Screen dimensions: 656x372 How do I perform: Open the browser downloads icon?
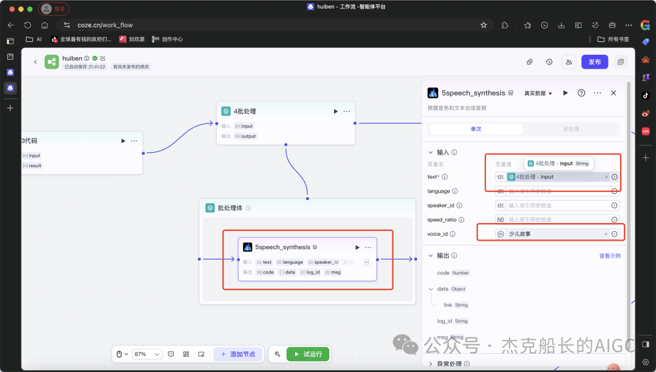point(561,25)
